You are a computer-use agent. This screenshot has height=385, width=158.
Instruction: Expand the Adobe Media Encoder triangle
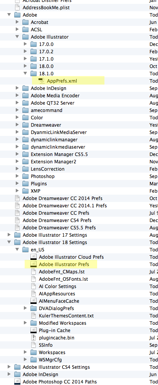click(17, 95)
